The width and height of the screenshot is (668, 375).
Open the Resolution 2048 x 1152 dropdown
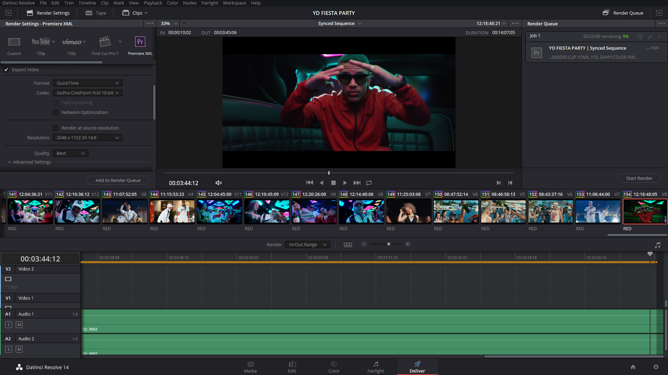[x=88, y=138]
